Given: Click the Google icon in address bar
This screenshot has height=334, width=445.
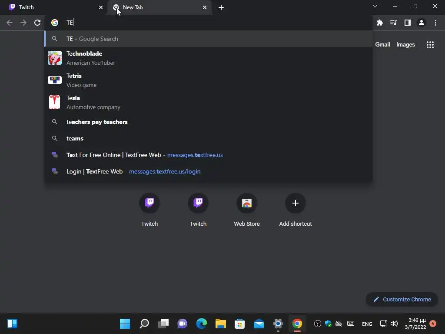Looking at the screenshot, I should pyautogui.click(x=55, y=23).
